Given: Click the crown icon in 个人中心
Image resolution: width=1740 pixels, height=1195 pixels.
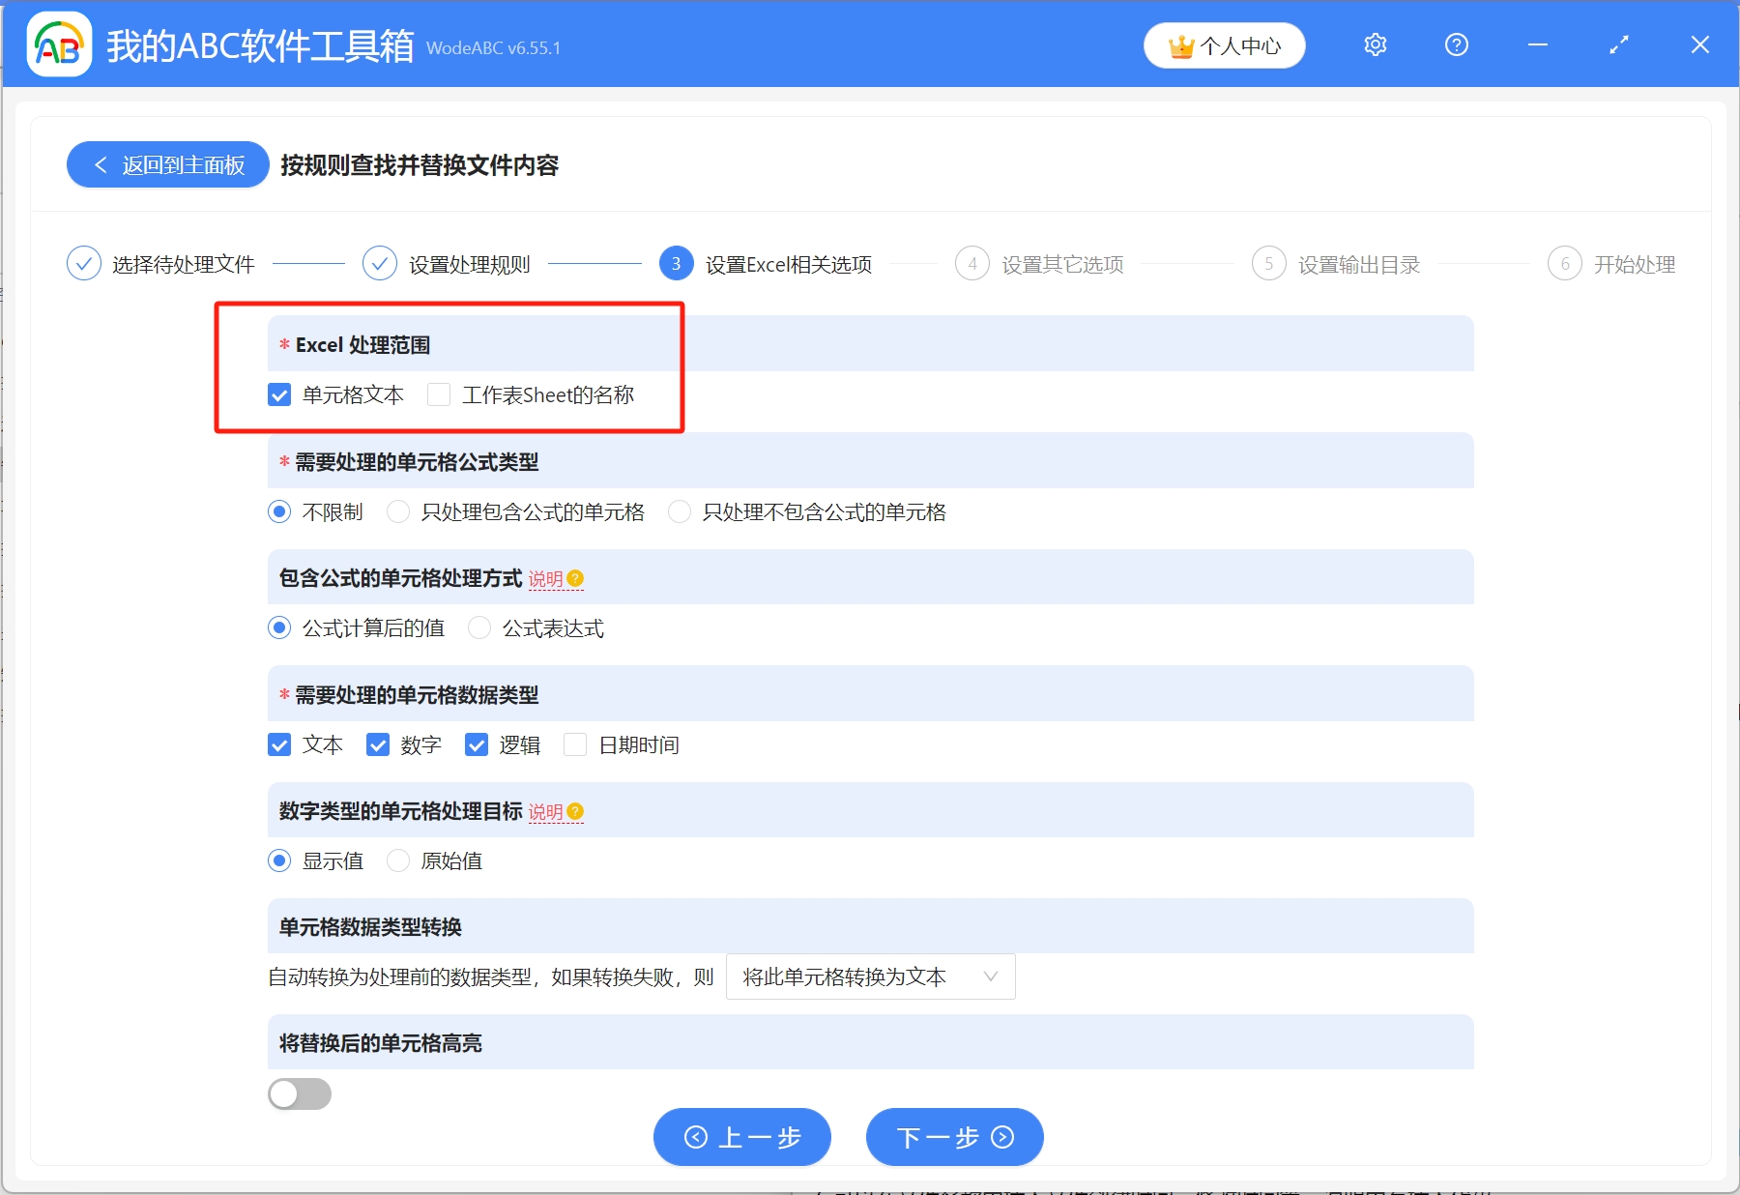Looking at the screenshot, I should [1180, 44].
